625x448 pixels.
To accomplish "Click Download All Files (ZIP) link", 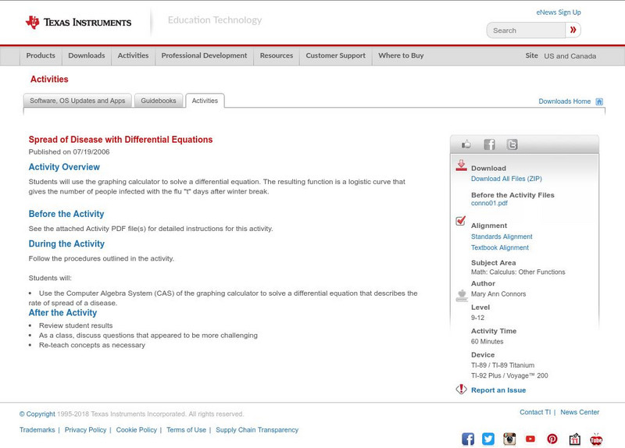I will point(506,179).
